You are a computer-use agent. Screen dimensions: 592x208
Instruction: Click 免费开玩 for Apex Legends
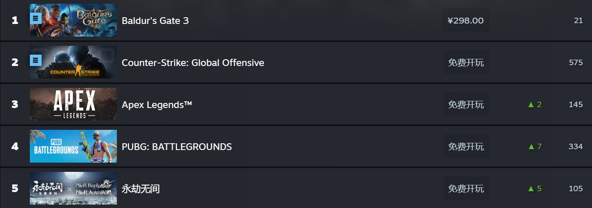coord(466,104)
